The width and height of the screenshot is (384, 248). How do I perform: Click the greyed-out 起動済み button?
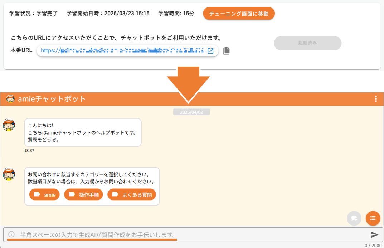(307, 43)
